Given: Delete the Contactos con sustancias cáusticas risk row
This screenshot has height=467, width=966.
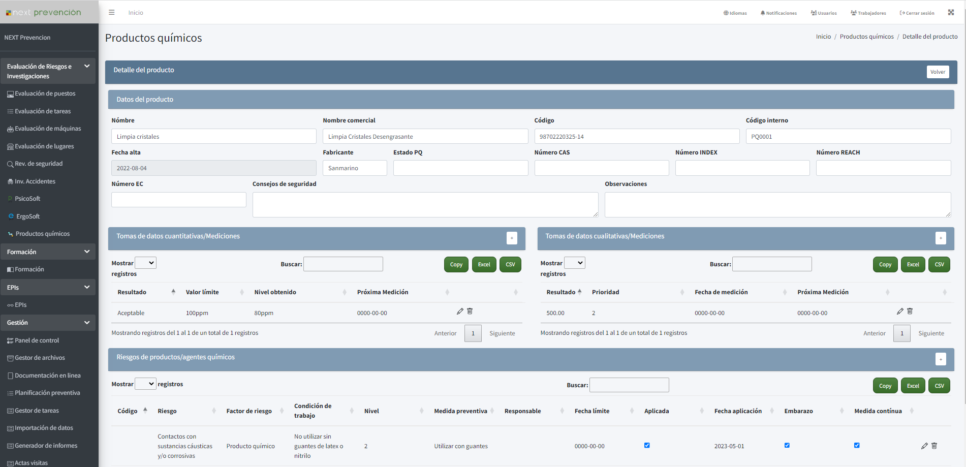Looking at the screenshot, I should [934, 446].
